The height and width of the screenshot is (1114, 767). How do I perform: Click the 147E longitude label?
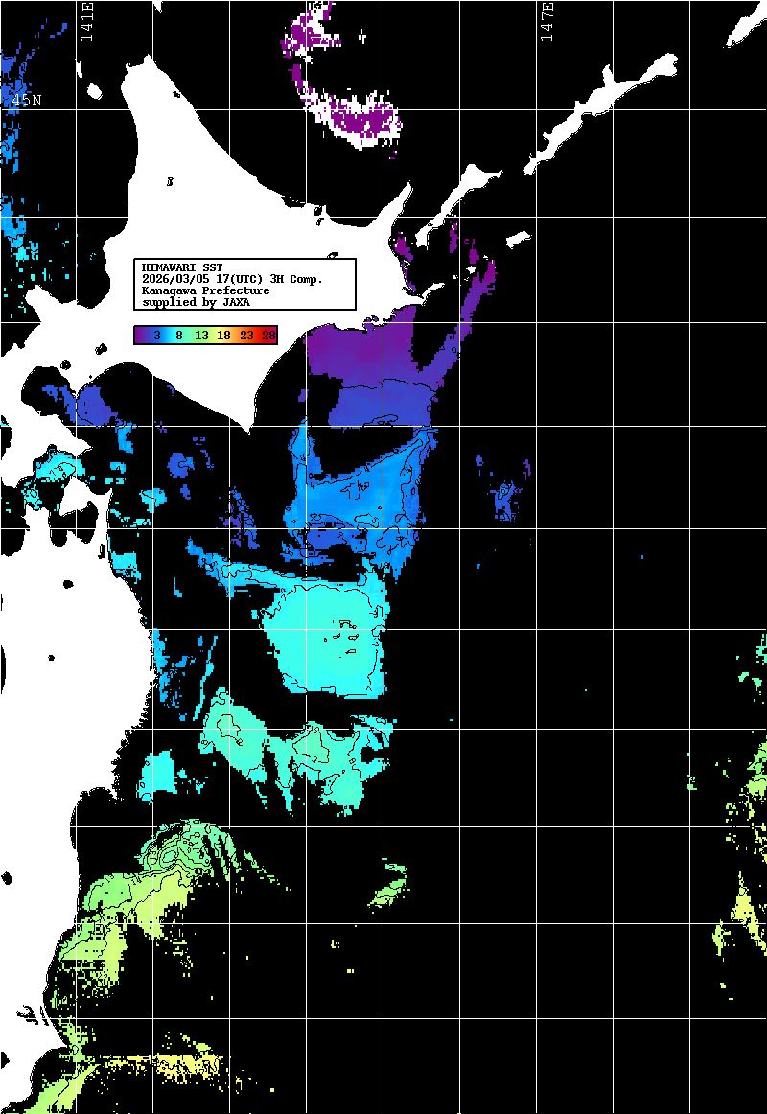[x=547, y=21]
